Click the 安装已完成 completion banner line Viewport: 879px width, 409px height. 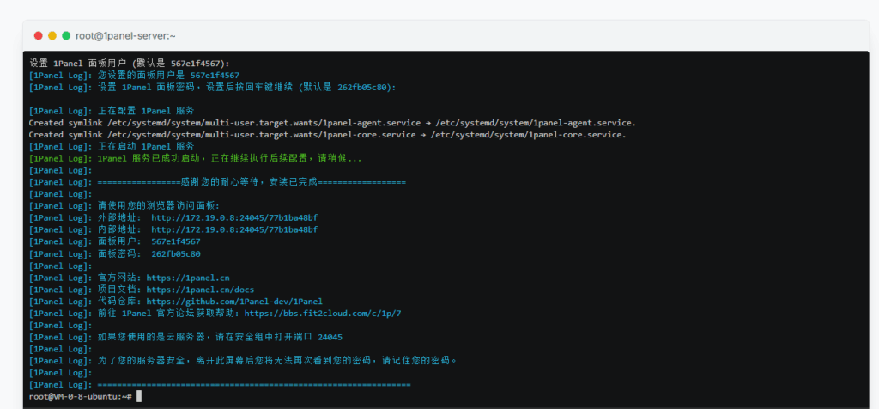pos(217,182)
